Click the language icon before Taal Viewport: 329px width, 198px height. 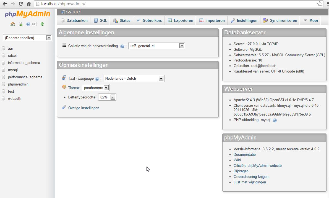pyautogui.click(x=64, y=78)
